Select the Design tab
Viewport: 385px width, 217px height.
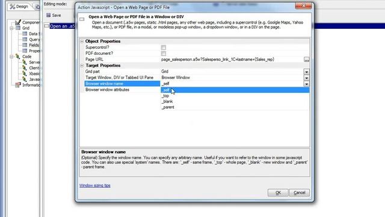click(x=19, y=7)
